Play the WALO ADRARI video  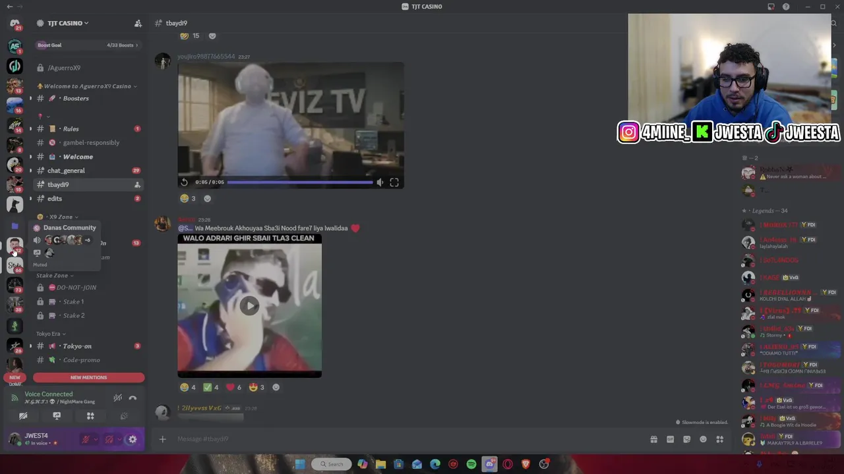249,305
